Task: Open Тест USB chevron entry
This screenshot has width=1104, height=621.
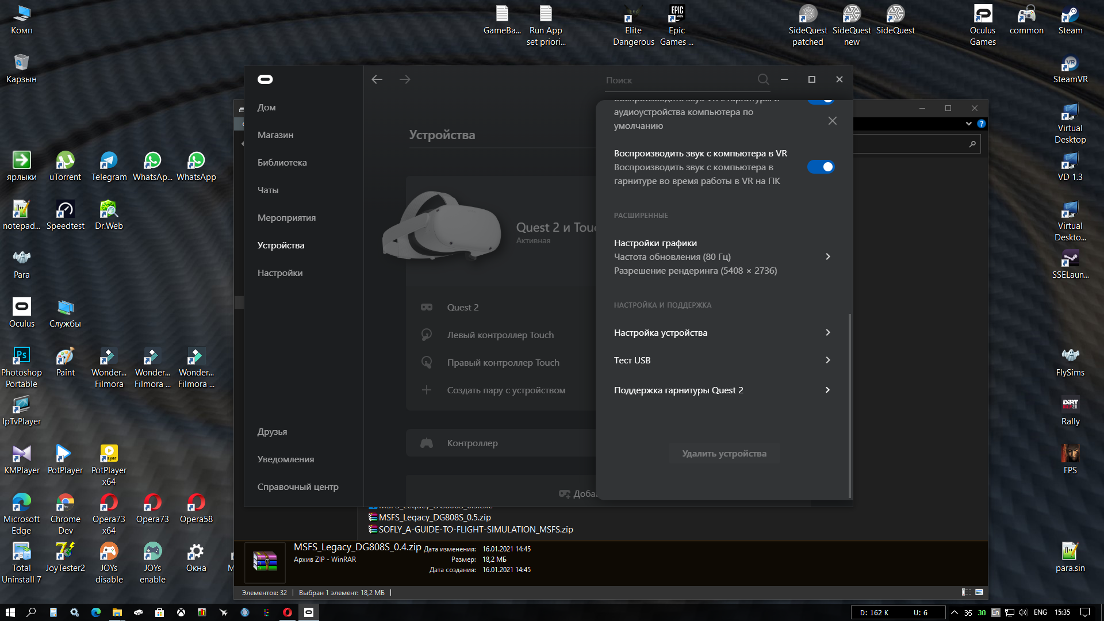Action: 827,360
